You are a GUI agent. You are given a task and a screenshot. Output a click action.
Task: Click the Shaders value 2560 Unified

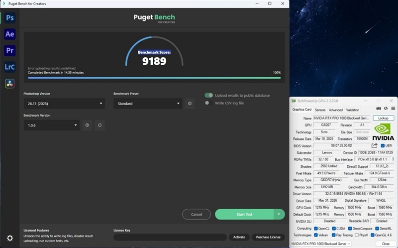coord(329,166)
